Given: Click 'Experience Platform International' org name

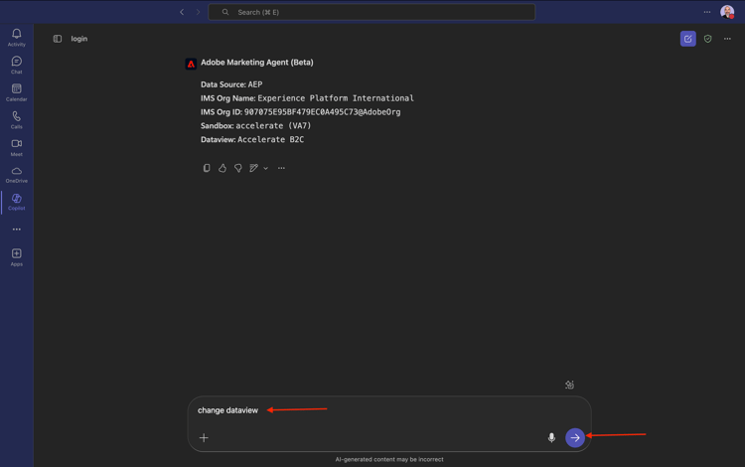Looking at the screenshot, I should tap(336, 98).
